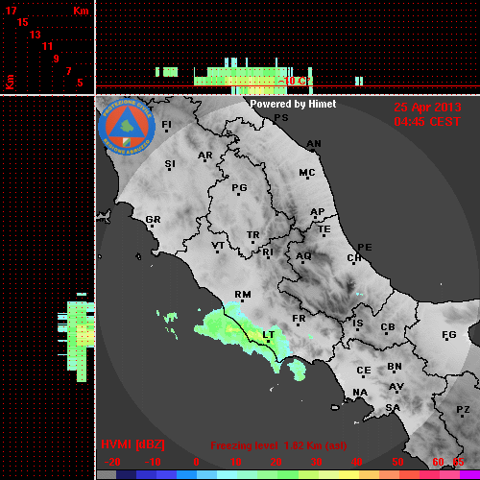Click the '60' legend value

click(438, 462)
